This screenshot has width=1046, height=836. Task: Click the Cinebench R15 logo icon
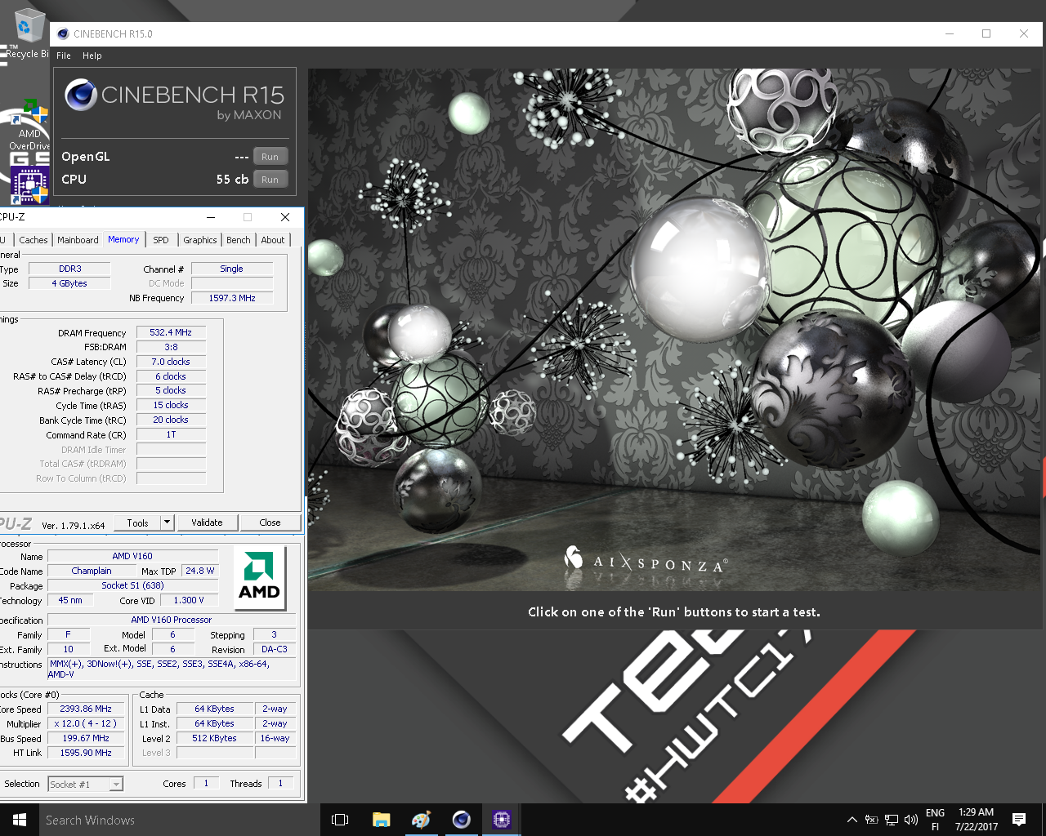click(x=81, y=95)
